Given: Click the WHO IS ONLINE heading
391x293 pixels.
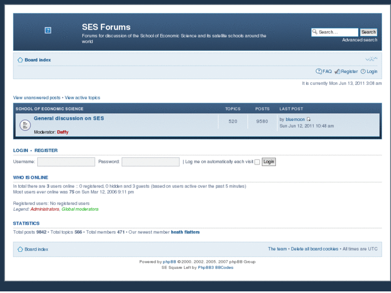Looking at the screenshot, I should (x=31, y=177).
